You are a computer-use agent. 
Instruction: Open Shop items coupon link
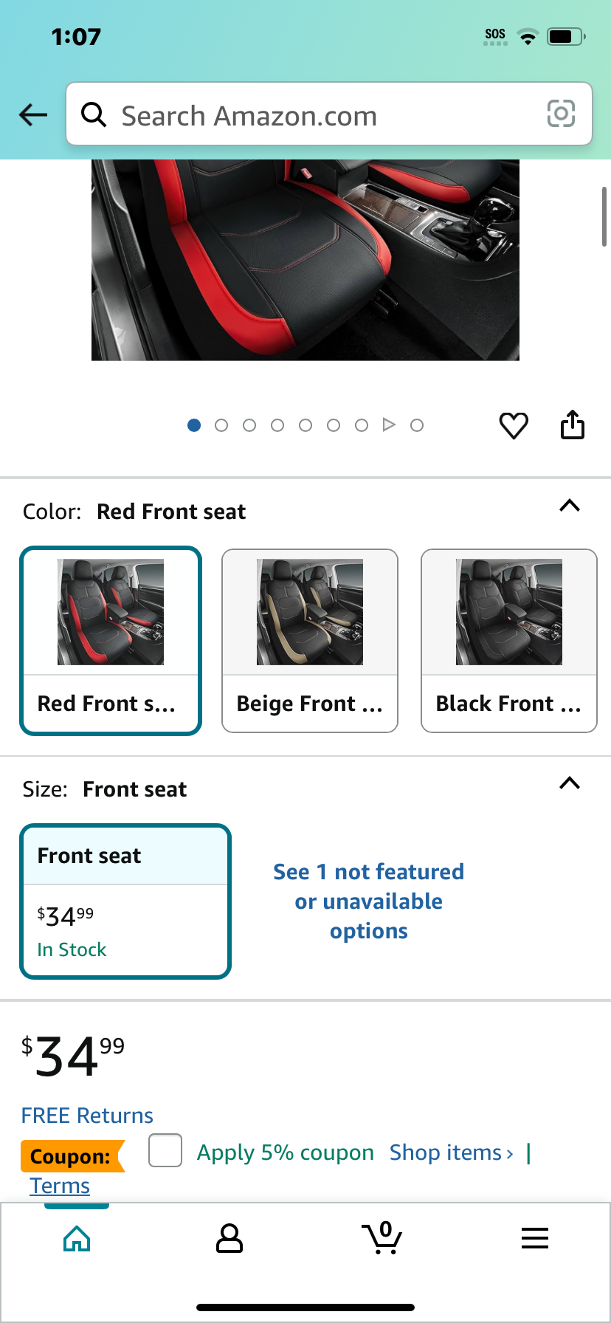click(452, 1152)
